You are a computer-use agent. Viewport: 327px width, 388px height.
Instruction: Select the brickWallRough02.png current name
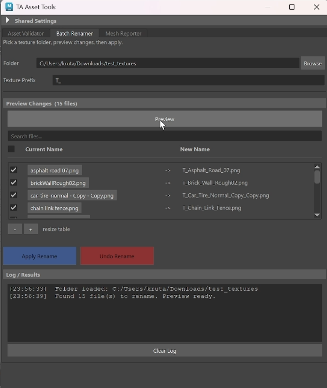click(x=58, y=183)
